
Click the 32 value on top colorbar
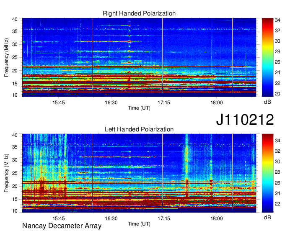277,31
